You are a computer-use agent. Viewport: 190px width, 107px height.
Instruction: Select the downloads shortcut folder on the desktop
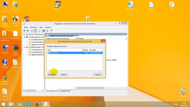(15, 7)
